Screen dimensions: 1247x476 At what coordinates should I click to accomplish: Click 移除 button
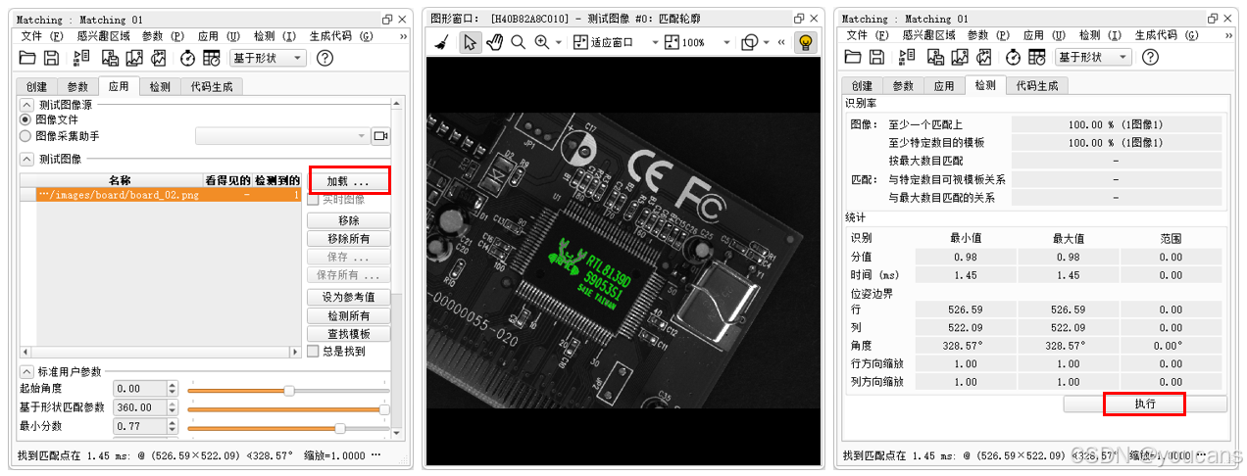pyautogui.click(x=348, y=220)
